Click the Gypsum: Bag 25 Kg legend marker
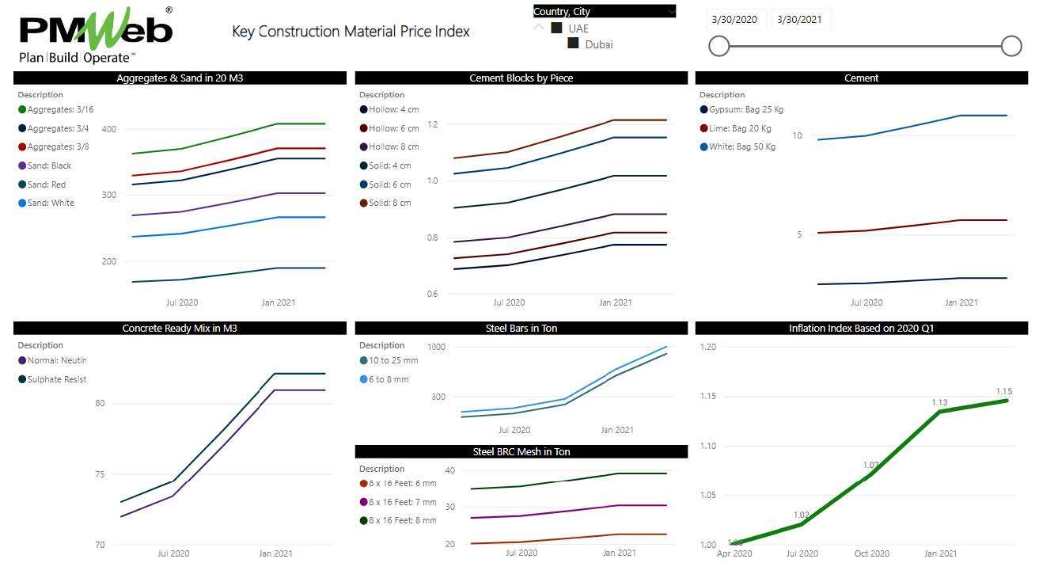The height and width of the screenshot is (578, 1039). [x=703, y=110]
